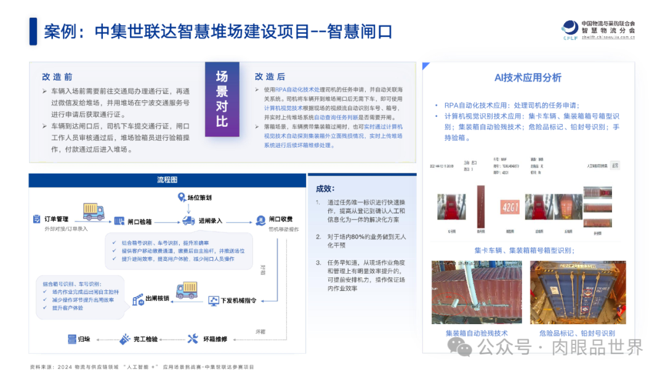Viewport: 665px width, 374px height.
Task: Click the 改造后 heading
Action: [270, 77]
